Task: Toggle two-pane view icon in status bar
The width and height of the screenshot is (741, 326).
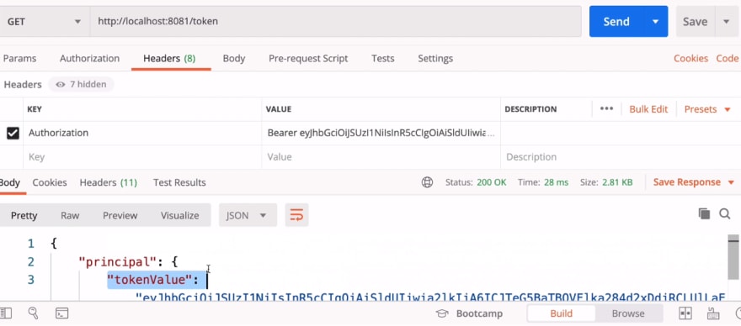Action: click(685, 313)
